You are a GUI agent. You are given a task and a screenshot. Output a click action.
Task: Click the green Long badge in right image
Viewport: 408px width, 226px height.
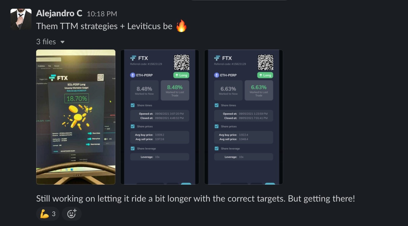[x=265, y=75]
